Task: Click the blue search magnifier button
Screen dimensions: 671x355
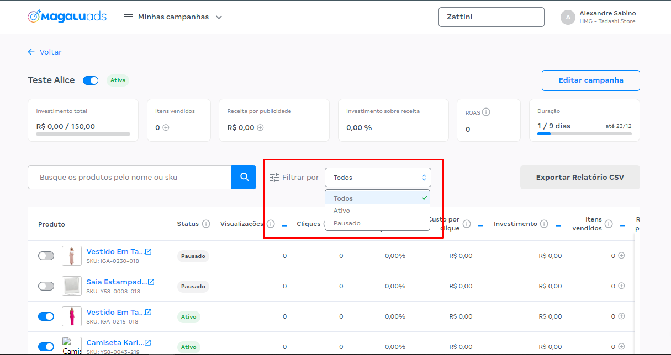Action: click(x=244, y=177)
